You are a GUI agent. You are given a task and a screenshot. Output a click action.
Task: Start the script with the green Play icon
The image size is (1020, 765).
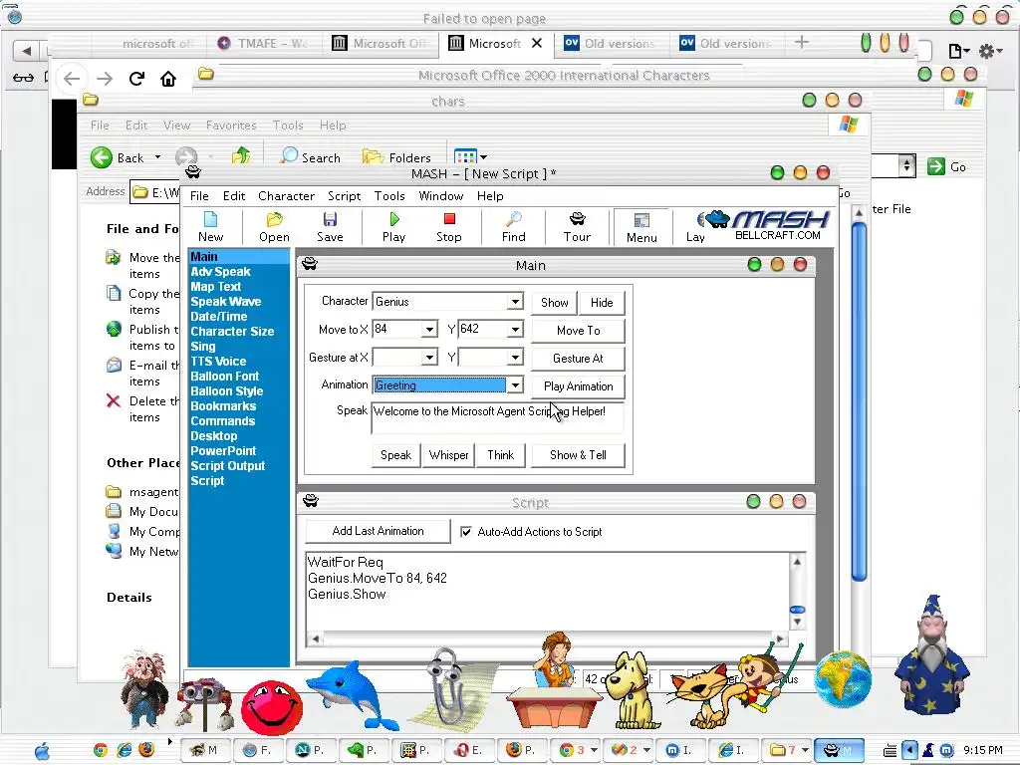click(393, 227)
